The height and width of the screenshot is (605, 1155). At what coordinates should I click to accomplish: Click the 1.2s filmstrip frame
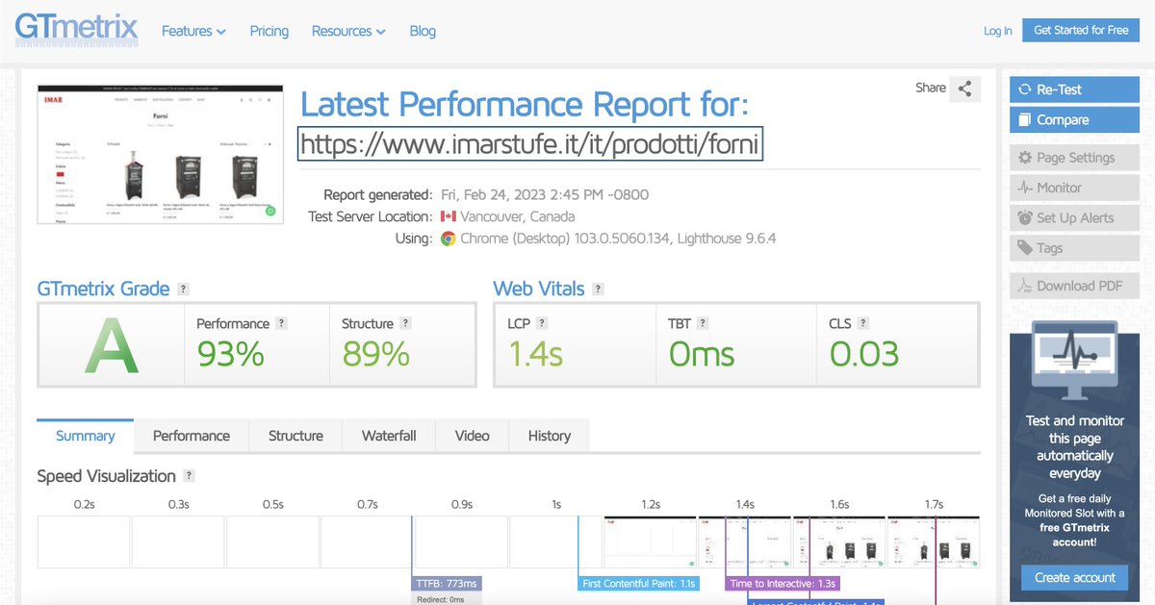tap(651, 542)
